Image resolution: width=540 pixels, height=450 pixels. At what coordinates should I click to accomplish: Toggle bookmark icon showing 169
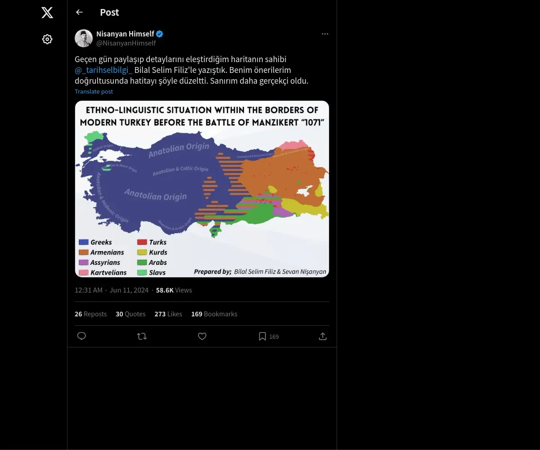pos(263,336)
